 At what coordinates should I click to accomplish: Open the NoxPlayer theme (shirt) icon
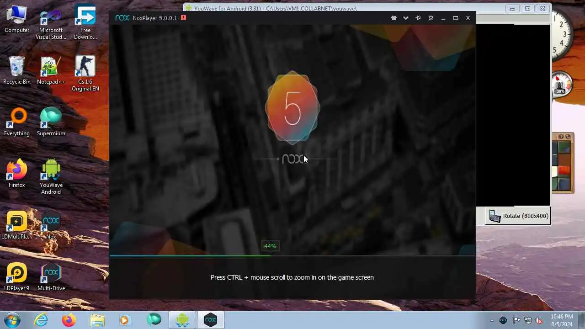[394, 18]
